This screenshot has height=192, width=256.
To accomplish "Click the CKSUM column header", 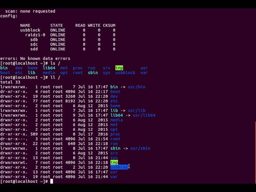I will (x=109, y=26).
